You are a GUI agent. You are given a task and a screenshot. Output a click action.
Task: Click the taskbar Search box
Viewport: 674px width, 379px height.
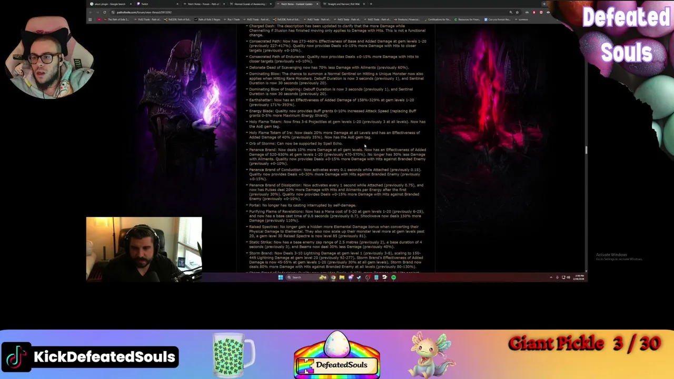[306, 277]
